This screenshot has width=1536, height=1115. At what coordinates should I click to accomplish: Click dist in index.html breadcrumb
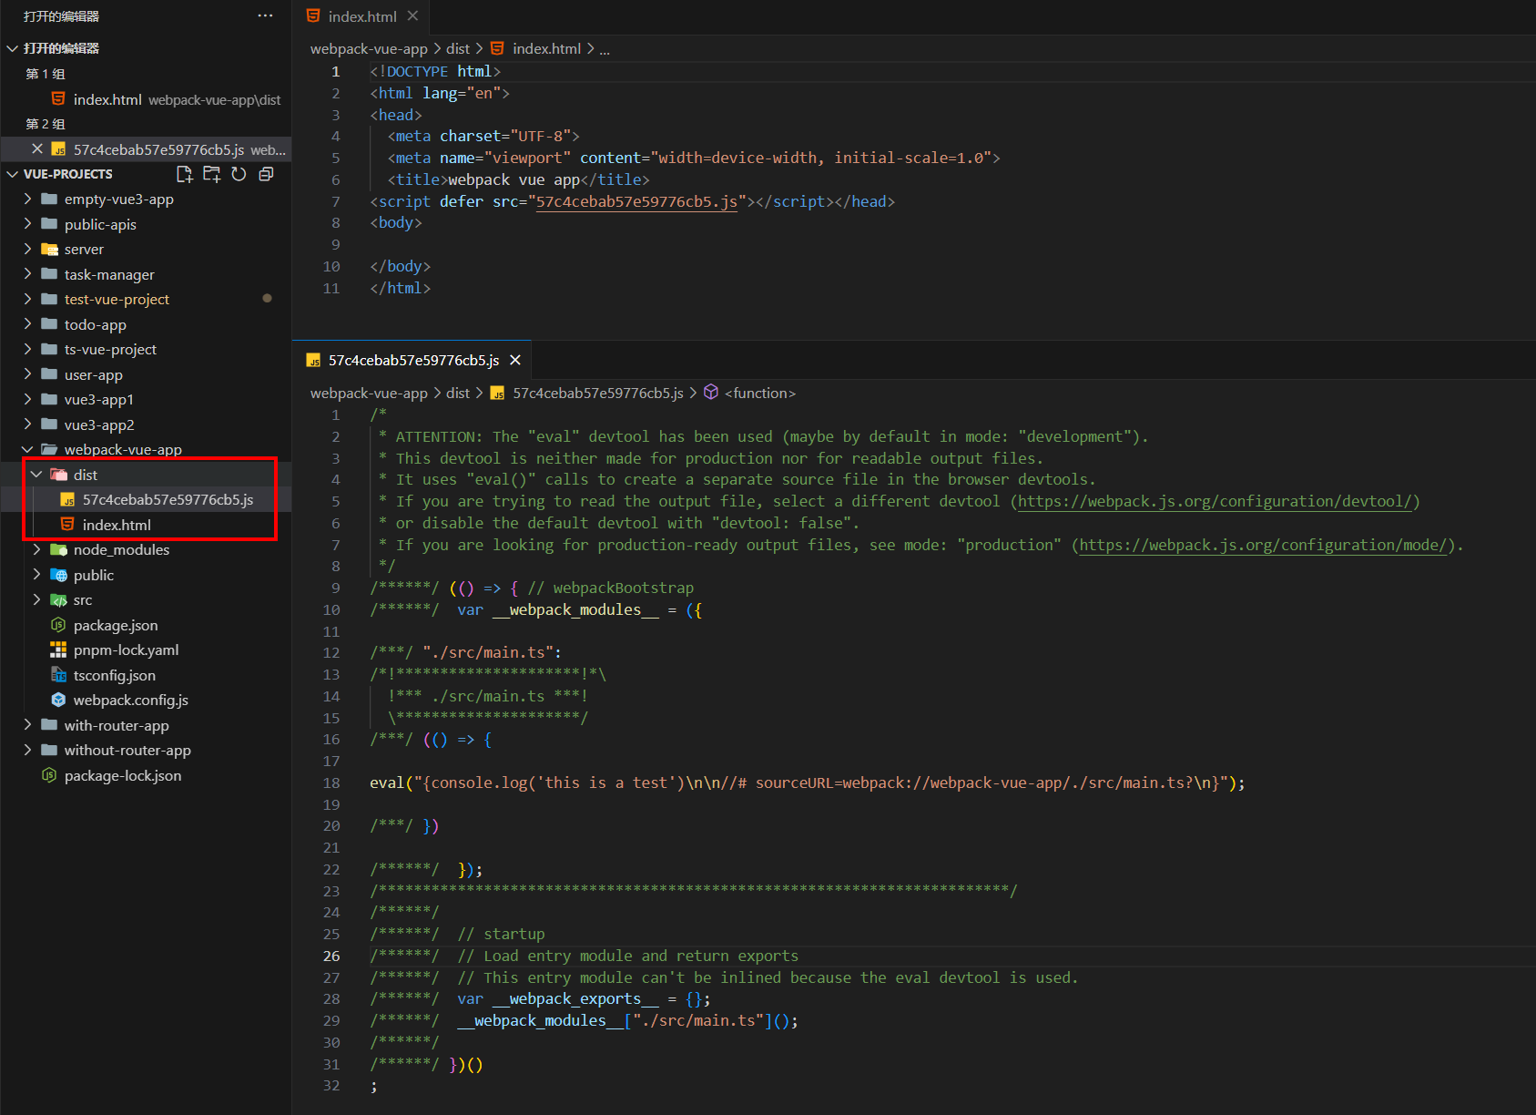pyautogui.click(x=458, y=49)
